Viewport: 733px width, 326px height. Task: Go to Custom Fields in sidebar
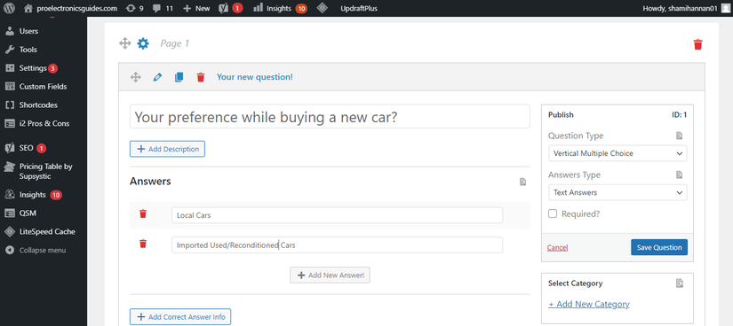point(43,87)
